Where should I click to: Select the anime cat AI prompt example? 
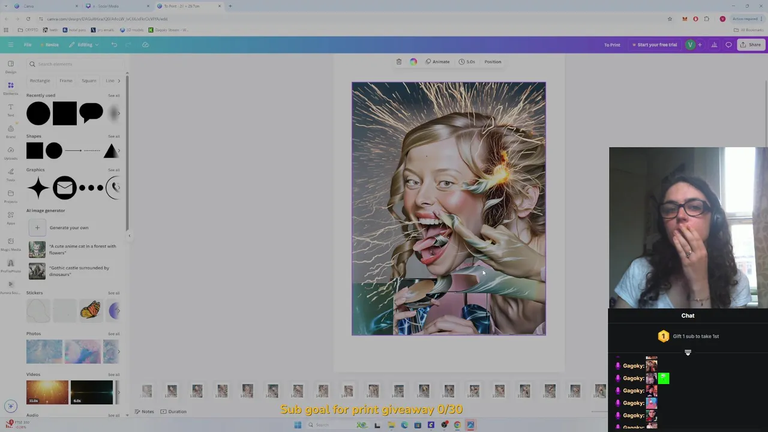73,250
